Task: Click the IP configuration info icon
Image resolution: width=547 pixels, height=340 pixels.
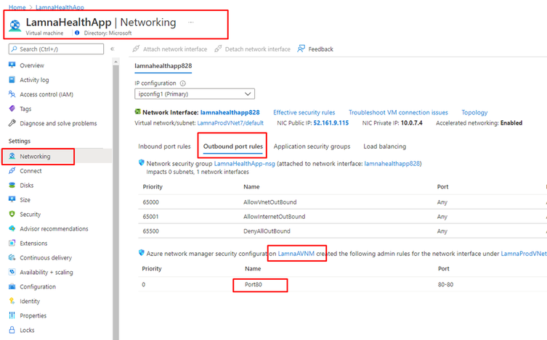Action: coord(183,83)
